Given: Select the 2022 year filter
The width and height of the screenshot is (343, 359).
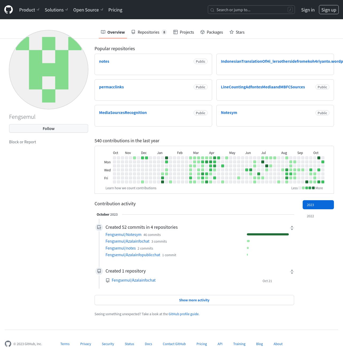Looking at the screenshot, I should pos(318,216).
